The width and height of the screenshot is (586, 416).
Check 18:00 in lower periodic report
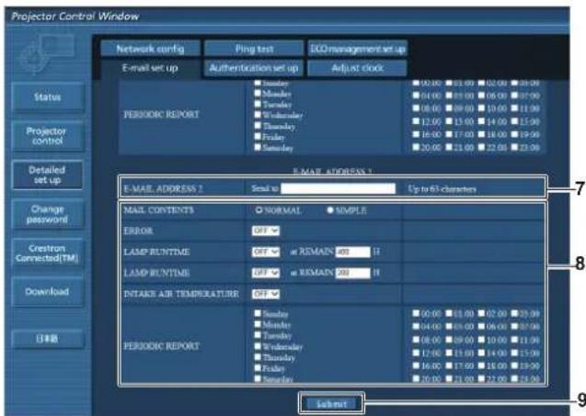pos(482,365)
